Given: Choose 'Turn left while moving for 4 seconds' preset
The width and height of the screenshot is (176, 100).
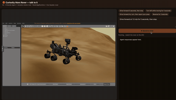Looking at the screenshot, I should click(158, 11).
